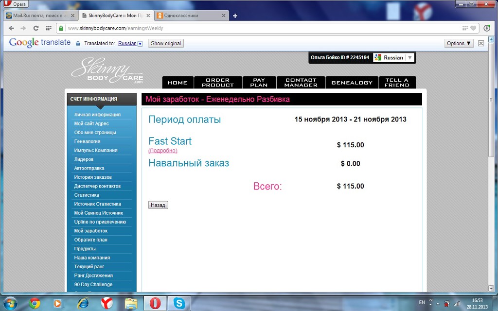Image resolution: width=498 pixels, height=311 pixels.
Task: Expand the Russian translation language dropdown
Action: tap(140, 44)
